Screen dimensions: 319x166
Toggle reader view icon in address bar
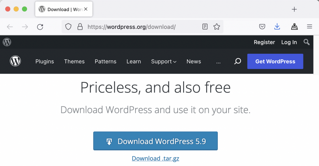[205, 27]
